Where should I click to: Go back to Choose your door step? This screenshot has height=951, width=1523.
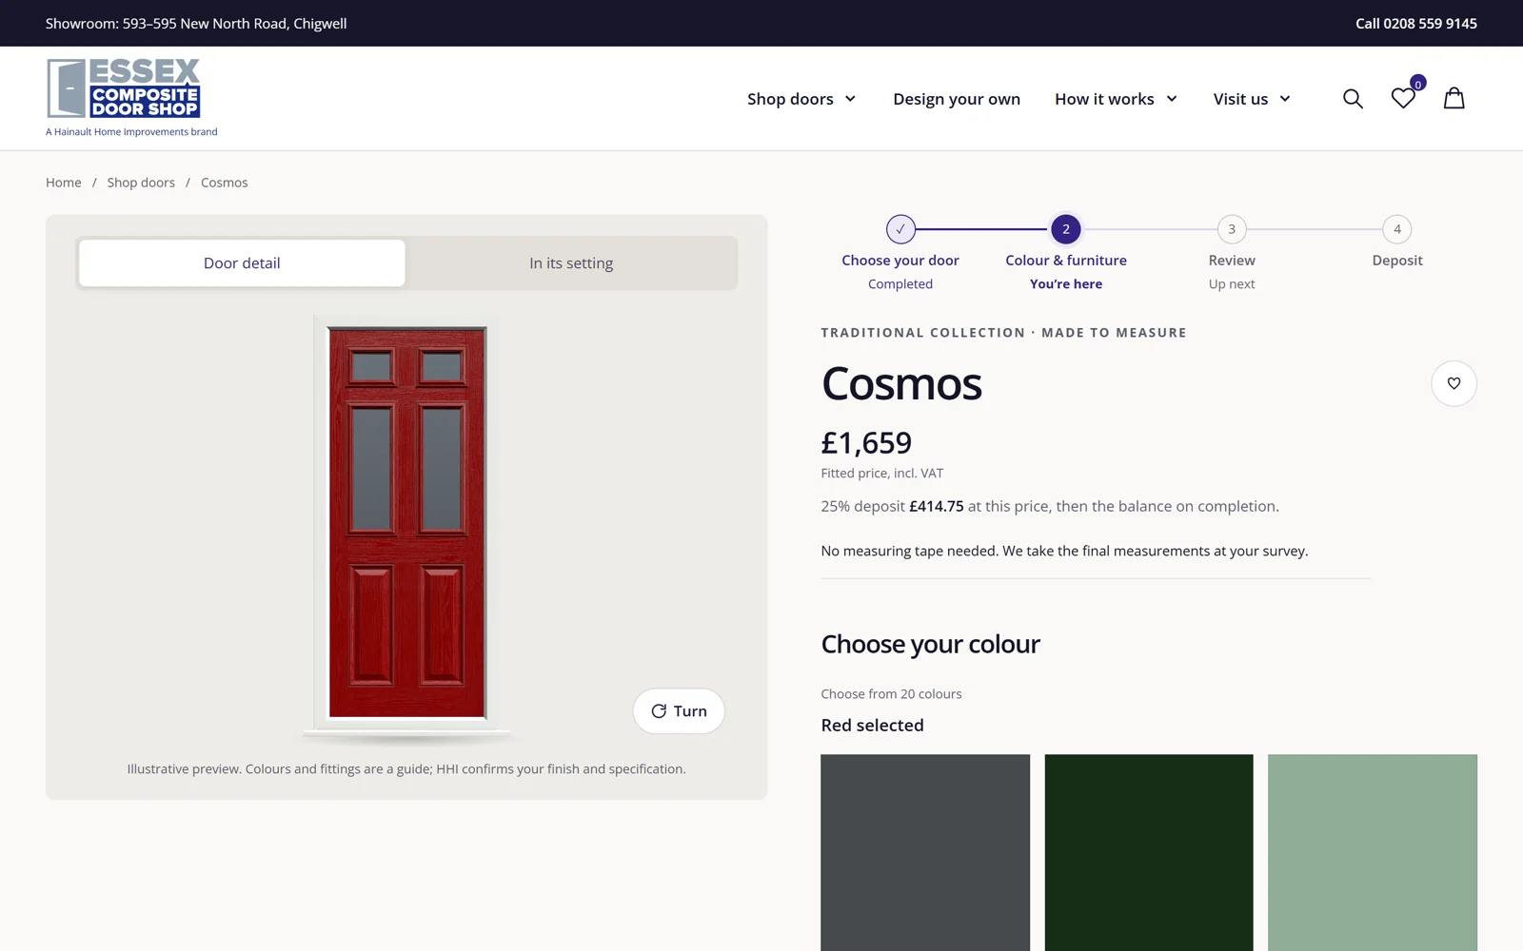point(900,253)
